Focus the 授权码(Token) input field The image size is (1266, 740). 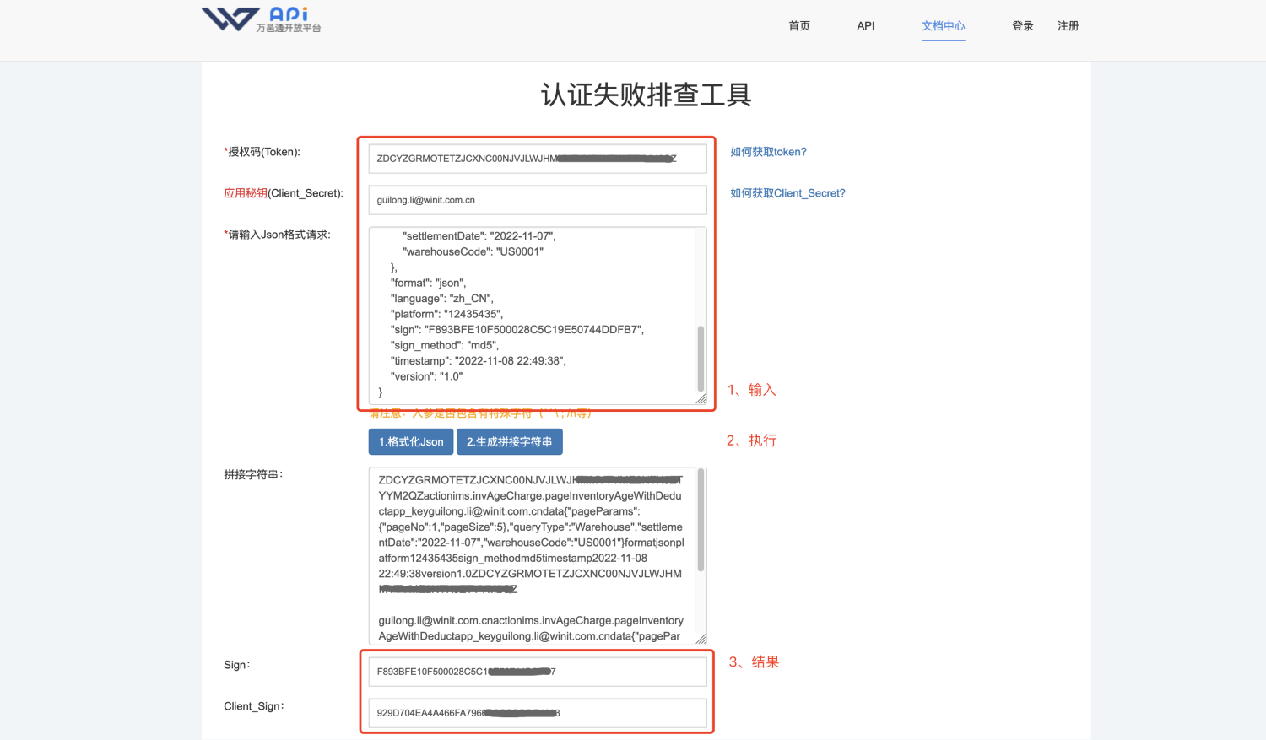pos(537,159)
